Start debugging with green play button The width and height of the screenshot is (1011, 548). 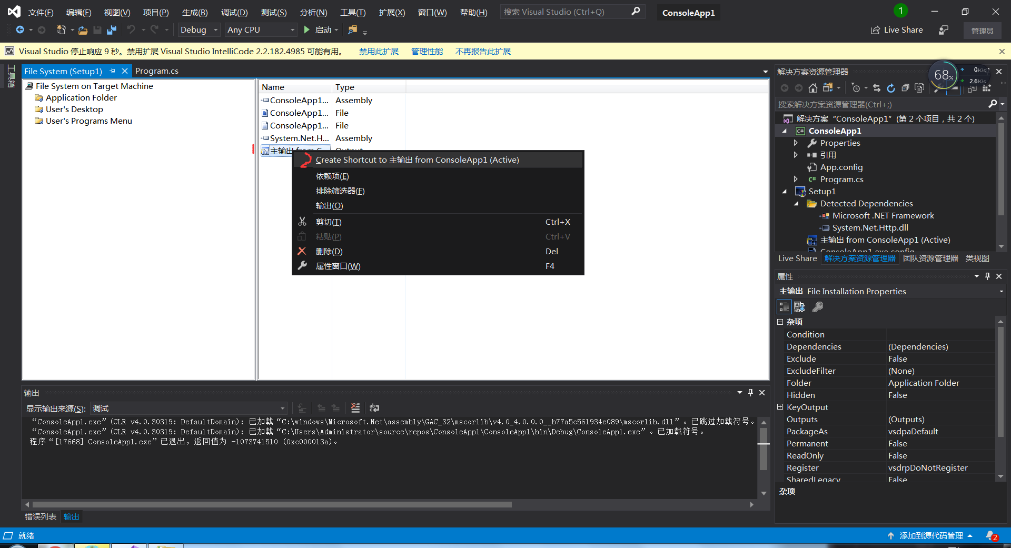click(x=307, y=30)
